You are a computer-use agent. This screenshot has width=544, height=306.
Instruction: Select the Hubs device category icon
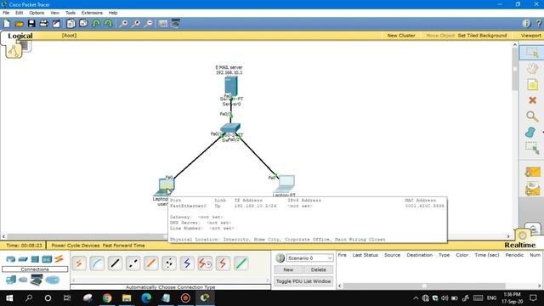pos(35,259)
